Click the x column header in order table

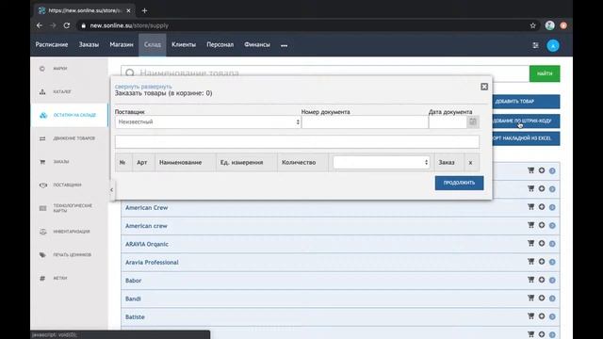pyautogui.click(x=470, y=163)
